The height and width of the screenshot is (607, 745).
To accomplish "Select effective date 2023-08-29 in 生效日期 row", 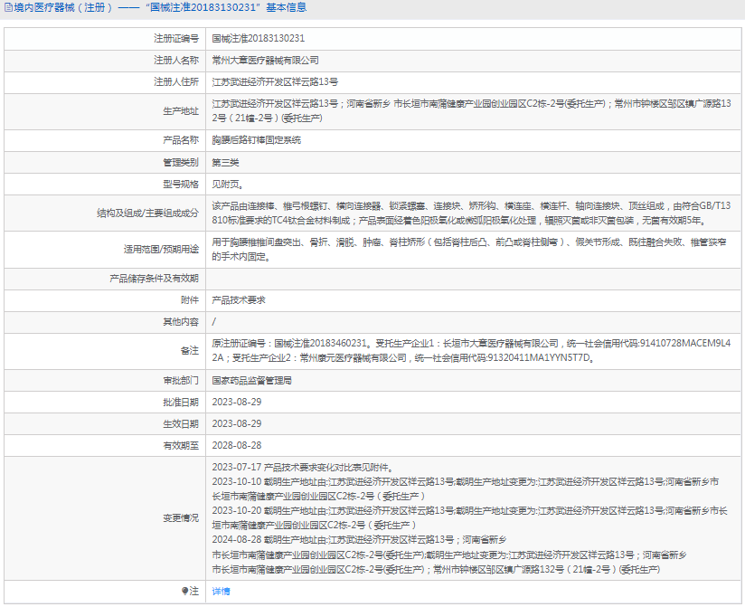I will [x=237, y=423].
